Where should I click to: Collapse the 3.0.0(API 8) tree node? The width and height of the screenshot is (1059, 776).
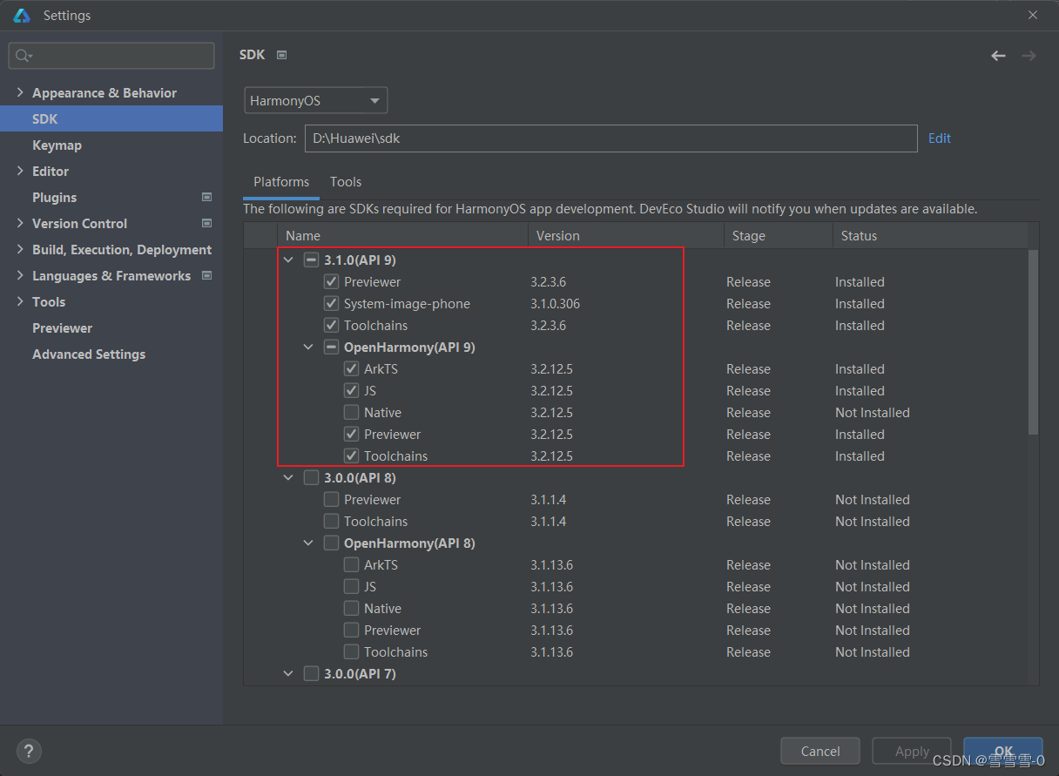[288, 477]
